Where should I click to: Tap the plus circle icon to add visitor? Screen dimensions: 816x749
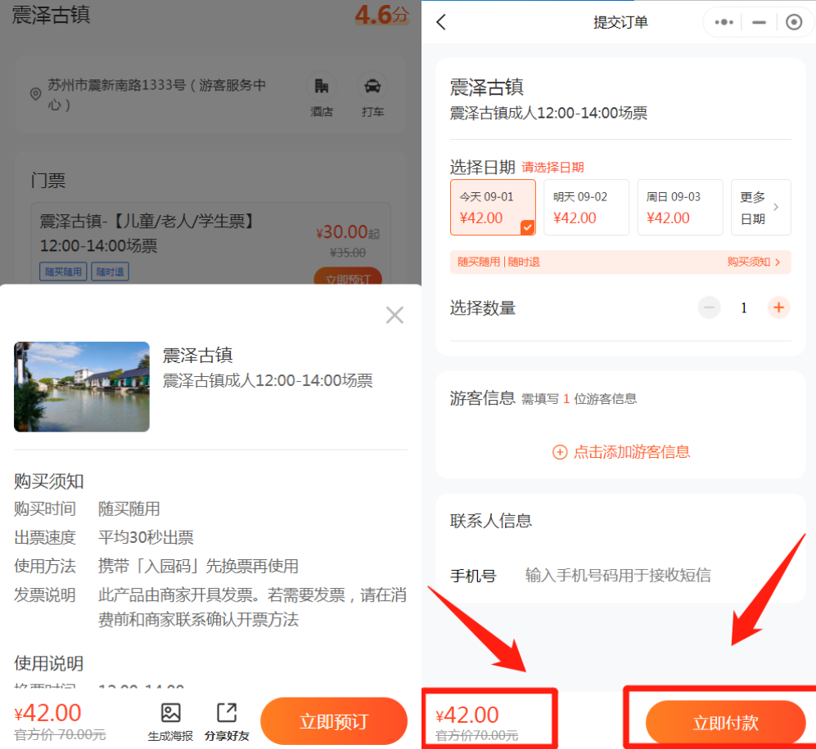click(x=560, y=452)
